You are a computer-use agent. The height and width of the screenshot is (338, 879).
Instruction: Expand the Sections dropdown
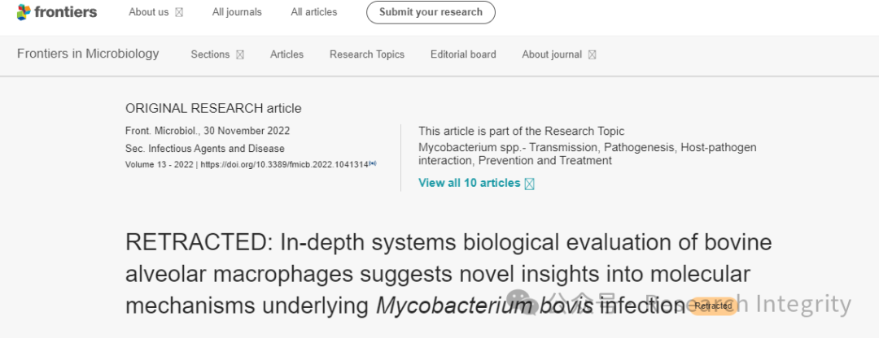point(217,54)
